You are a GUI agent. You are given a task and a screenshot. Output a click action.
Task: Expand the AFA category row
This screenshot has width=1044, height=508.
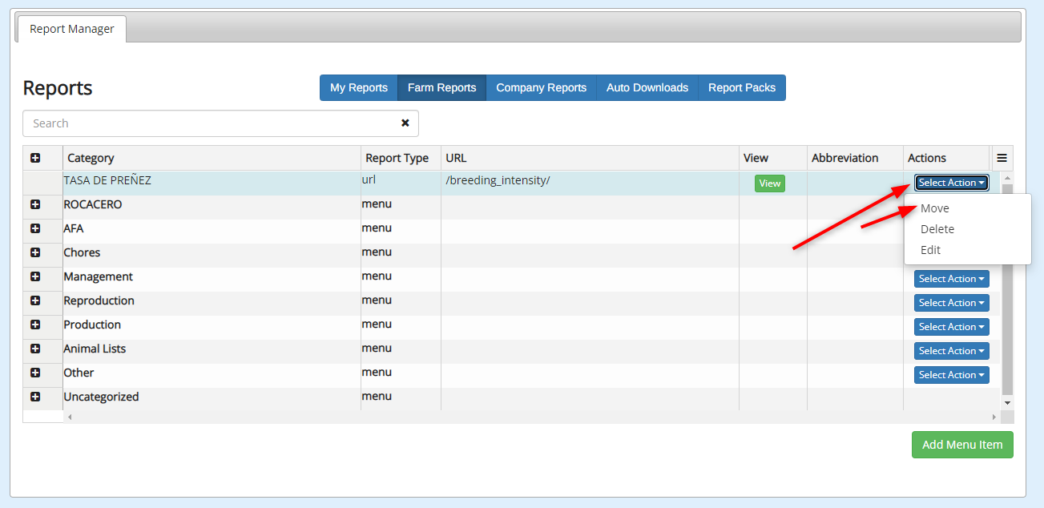(35, 228)
